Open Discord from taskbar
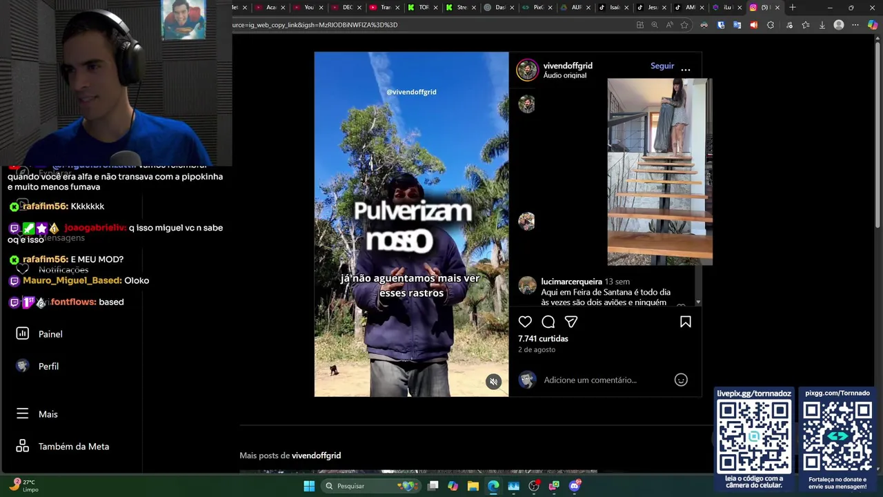883x497 pixels. pyautogui.click(x=575, y=486)
